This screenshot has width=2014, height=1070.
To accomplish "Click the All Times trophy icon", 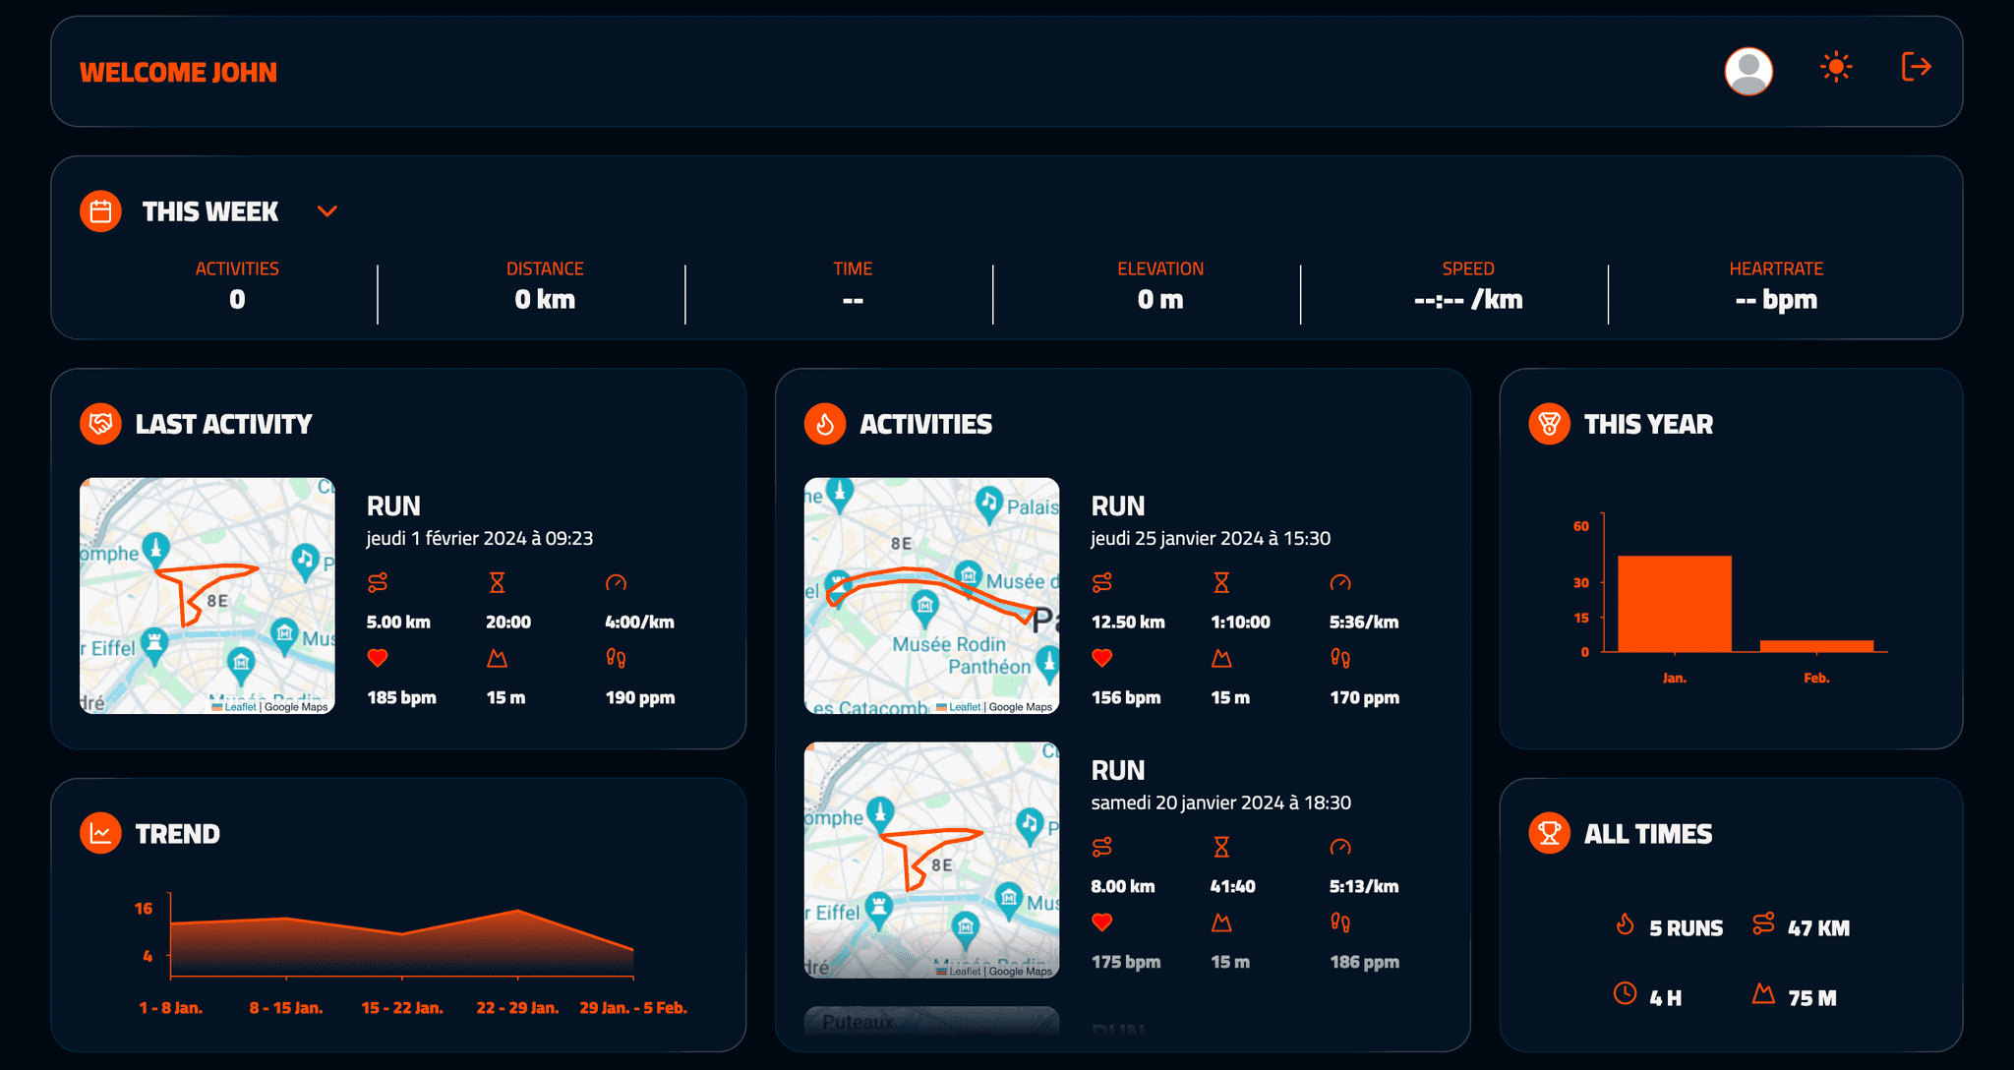I will [x=1549, y=833].
